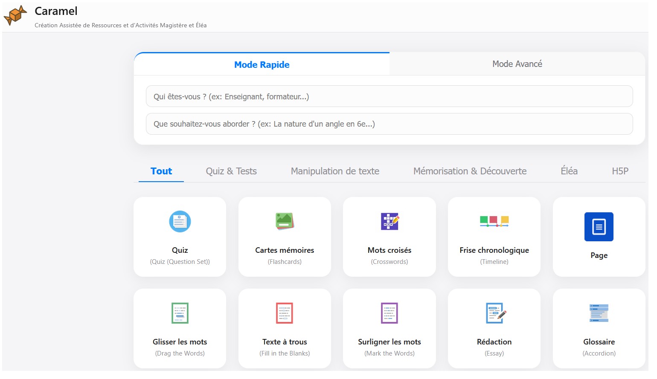This screenshot has width=657, height=379.
Task: Filter activities by Éléa tab
Action: coord(569,171)
